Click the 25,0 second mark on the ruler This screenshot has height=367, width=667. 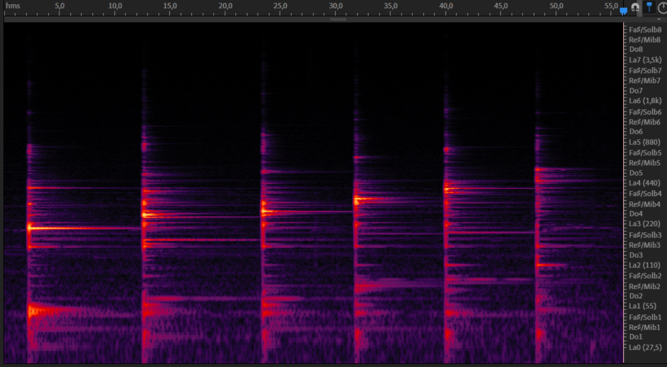pyautogui.click(x=280, y=5)
